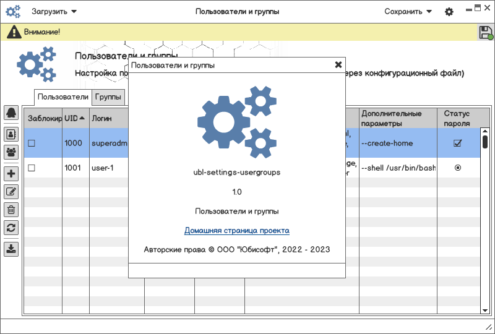Open the user contact card sidebar icon
Viewport: 495px width, 334px height.
pyautogui.click(x=11, y=134)
